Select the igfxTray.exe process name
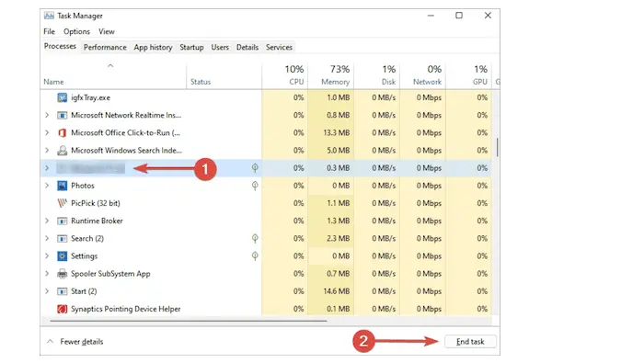 click(x=90, y=97)
